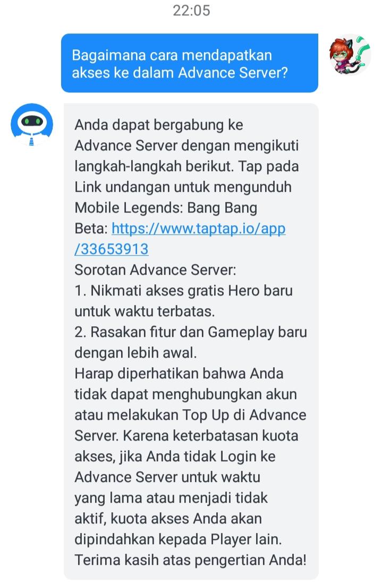382x584 pixels.
Task: Tap the "Mobile Legends: Bang Bang" text
Action: click(166, 208)
